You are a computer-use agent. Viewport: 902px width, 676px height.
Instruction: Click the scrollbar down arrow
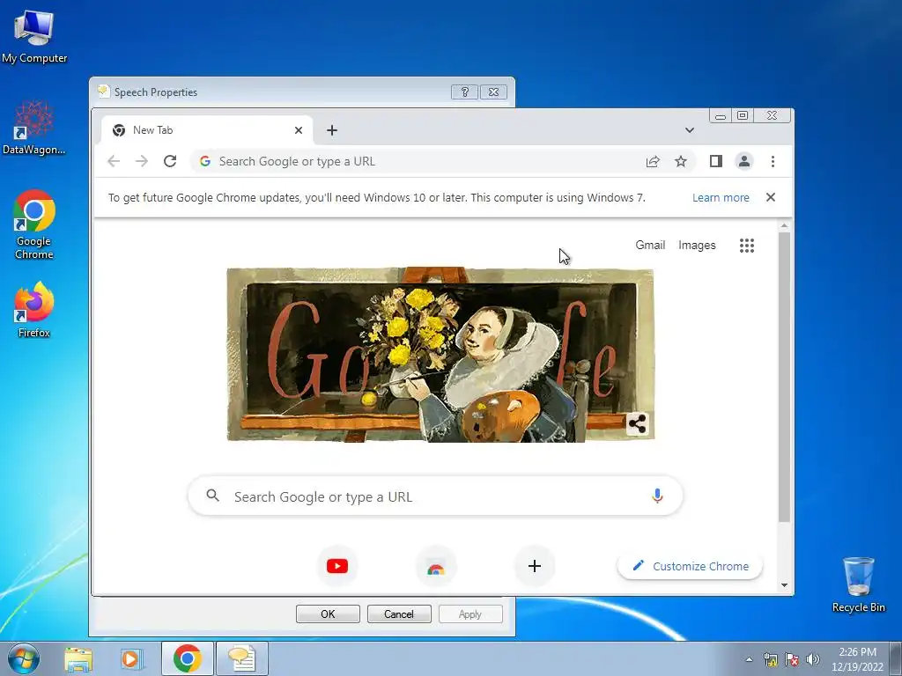(x=784, y=585)
